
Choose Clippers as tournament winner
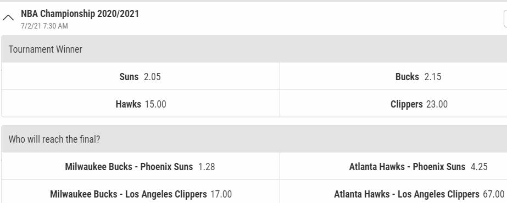click(393, 104)
